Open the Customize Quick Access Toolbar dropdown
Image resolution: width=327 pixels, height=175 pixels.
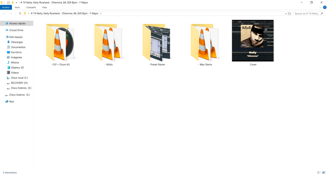(x=16, y=3)
